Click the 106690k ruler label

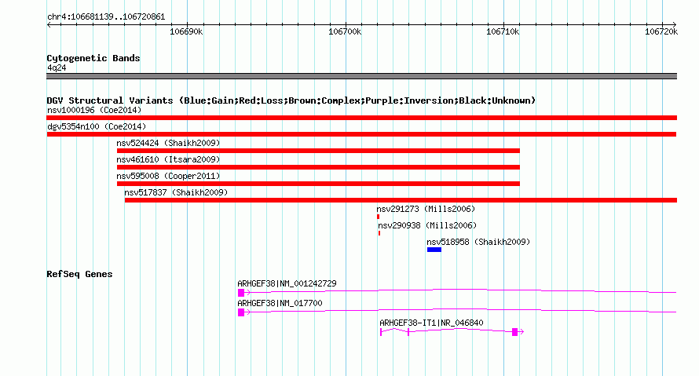[x=186, y=31]
